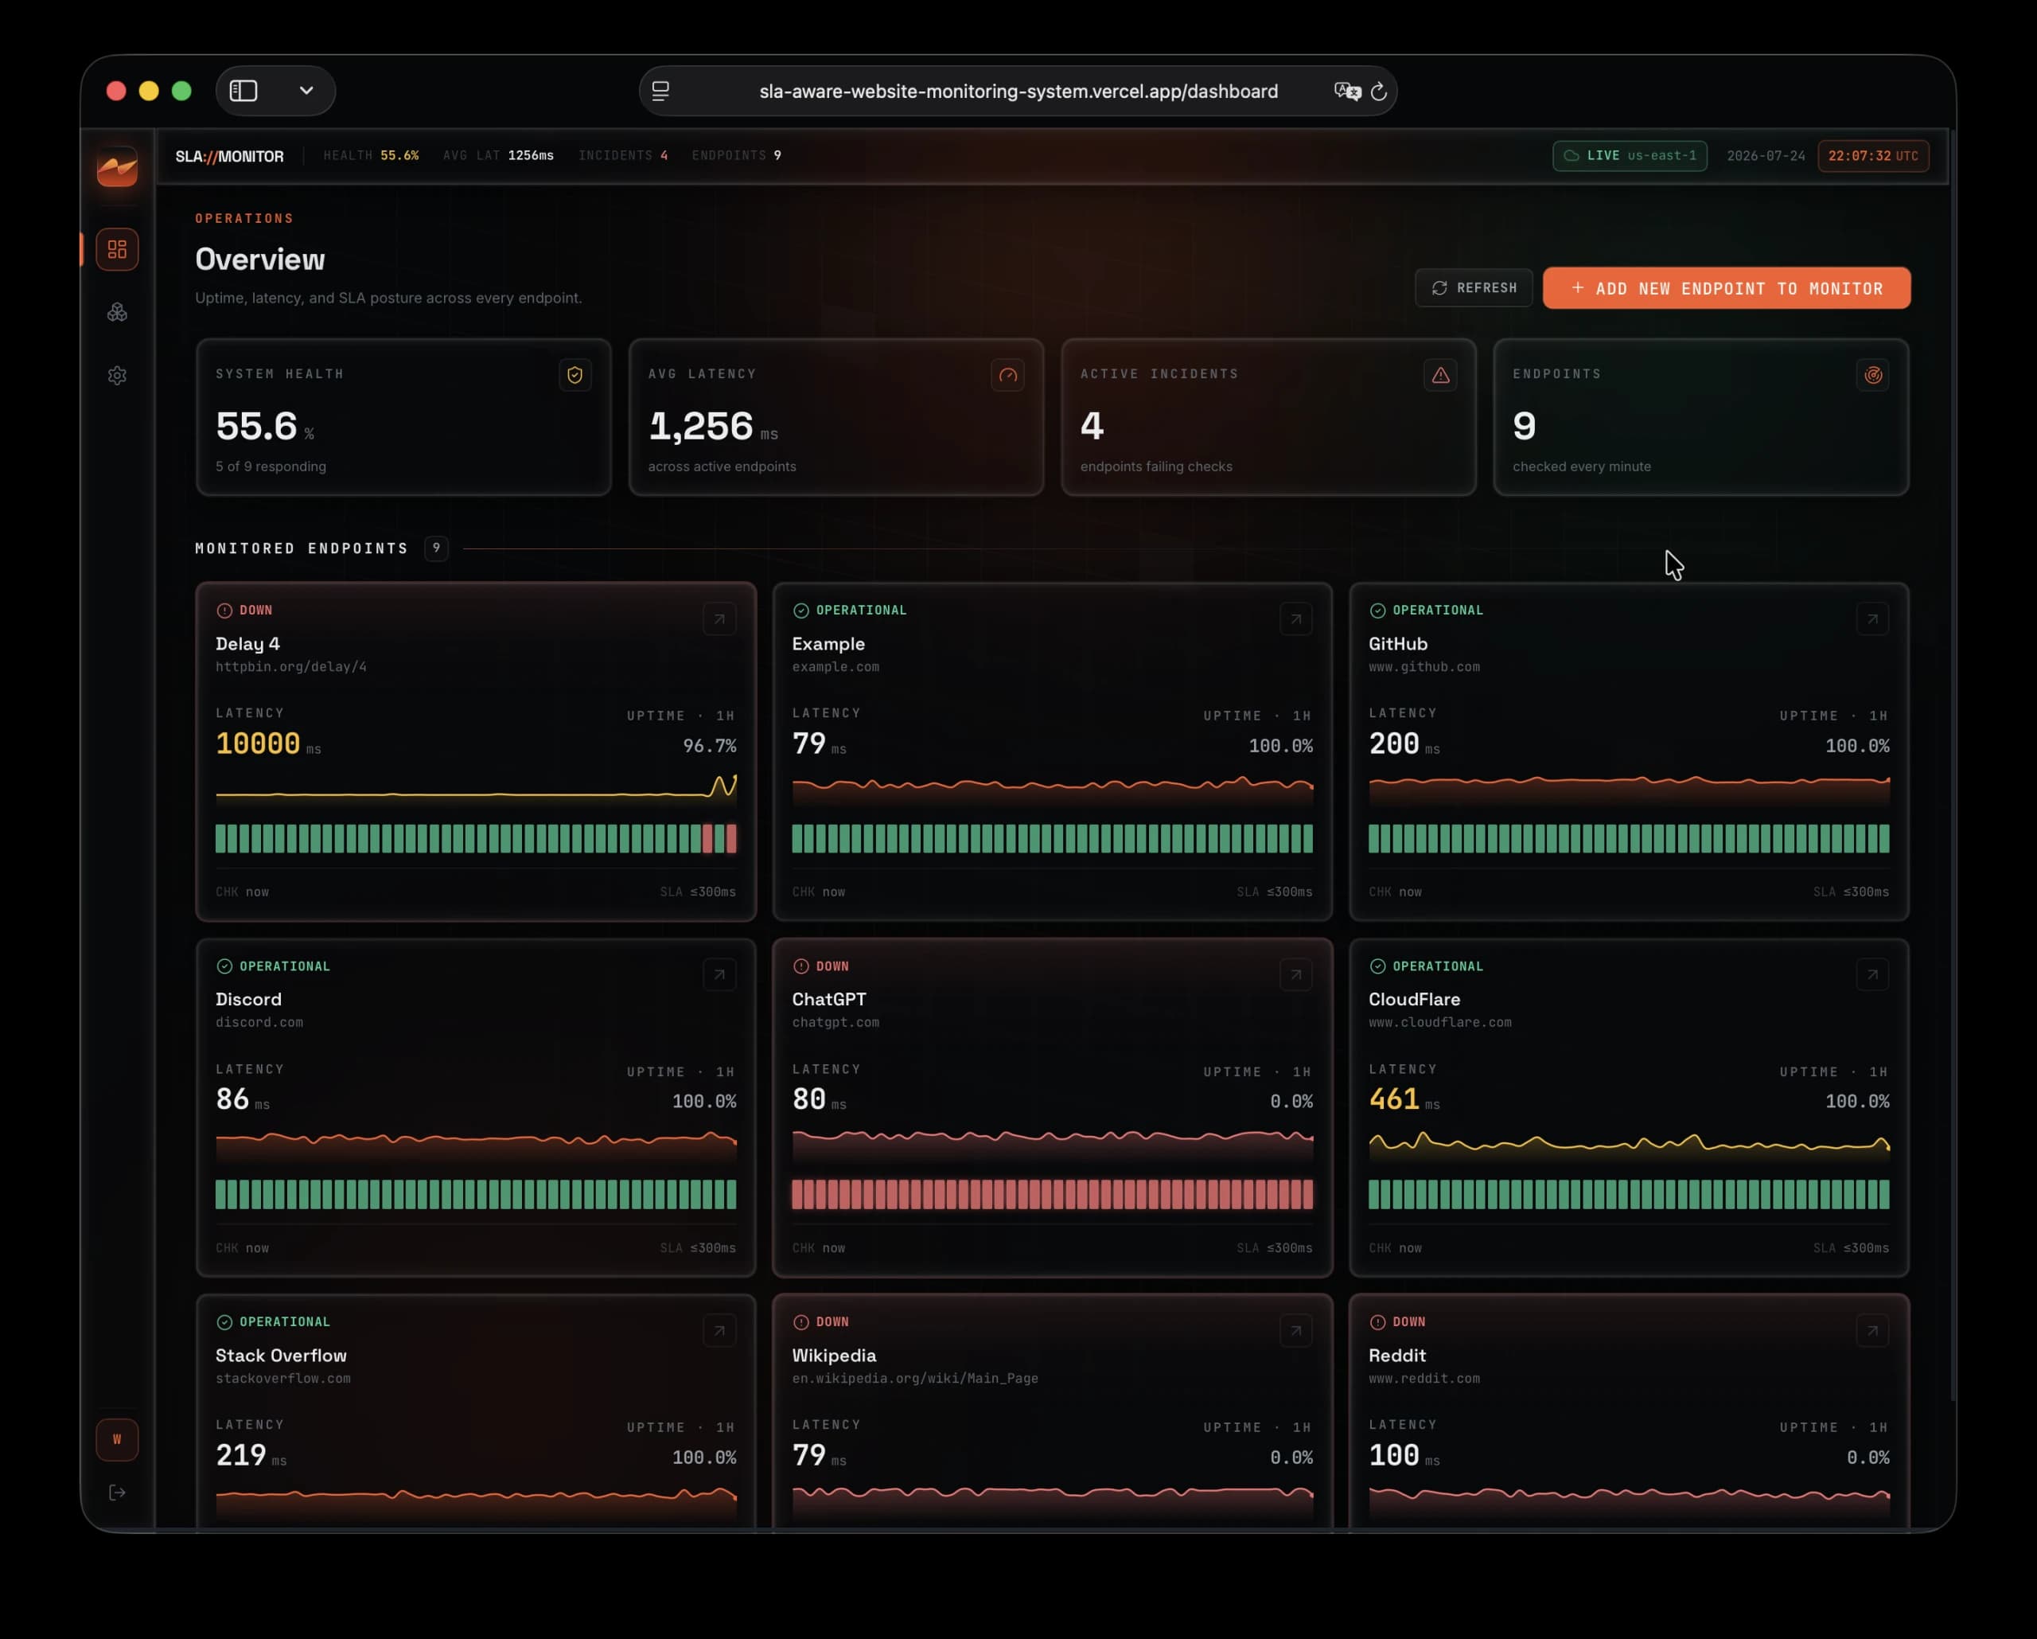
Task: Open CloudFlare endpoint external arrow icon
Action: click(x=1872, y=974)
